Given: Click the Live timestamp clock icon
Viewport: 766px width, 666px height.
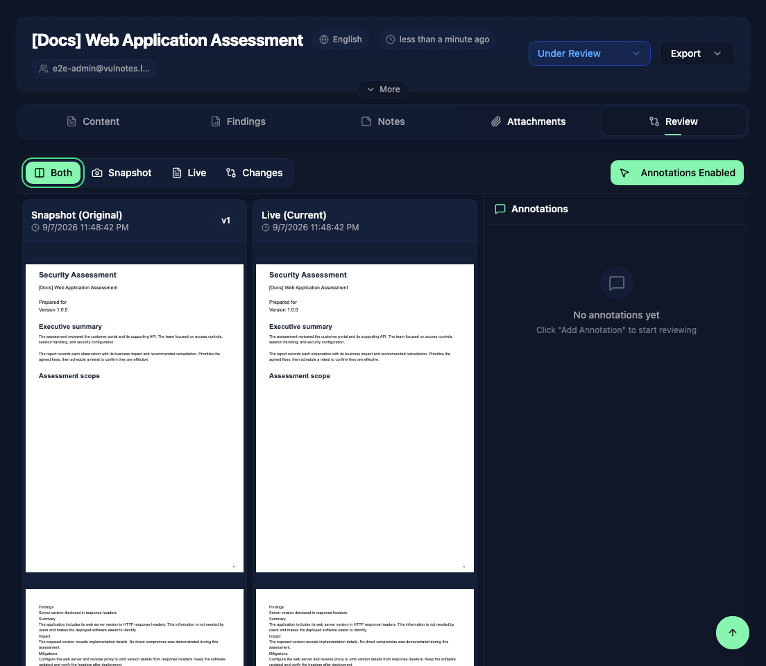Looking at the screenshot, I should [265, 228].
